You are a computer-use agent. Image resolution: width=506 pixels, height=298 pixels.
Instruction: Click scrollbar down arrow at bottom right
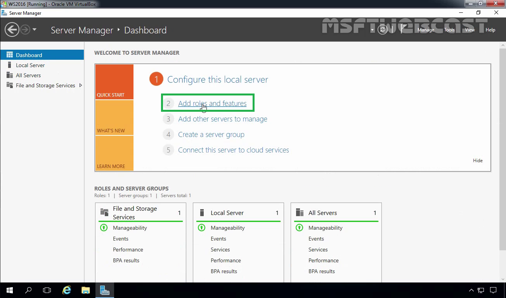click(x=503, y=279)
